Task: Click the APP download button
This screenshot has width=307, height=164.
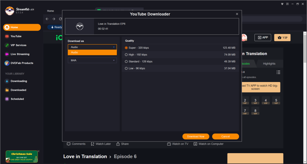Action: pos(263,38)
